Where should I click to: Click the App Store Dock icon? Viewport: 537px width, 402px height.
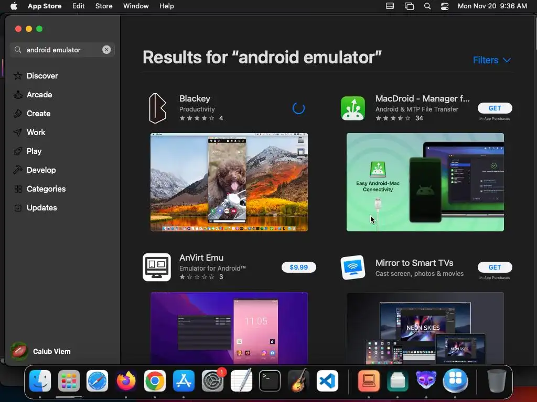(x=184, y=381)
